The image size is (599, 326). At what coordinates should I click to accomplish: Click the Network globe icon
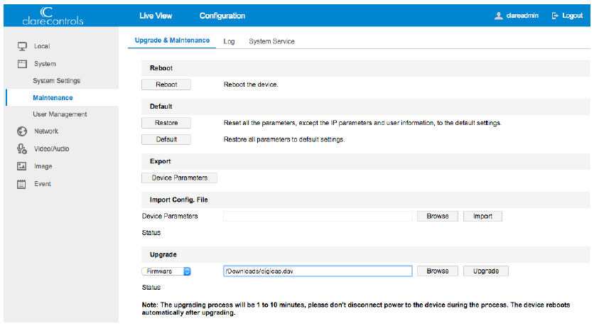coord(21,131)
